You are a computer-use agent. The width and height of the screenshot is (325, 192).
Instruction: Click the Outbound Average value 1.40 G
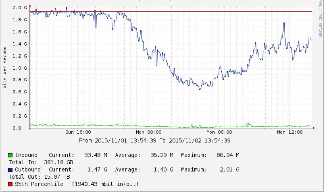point(163,169)
